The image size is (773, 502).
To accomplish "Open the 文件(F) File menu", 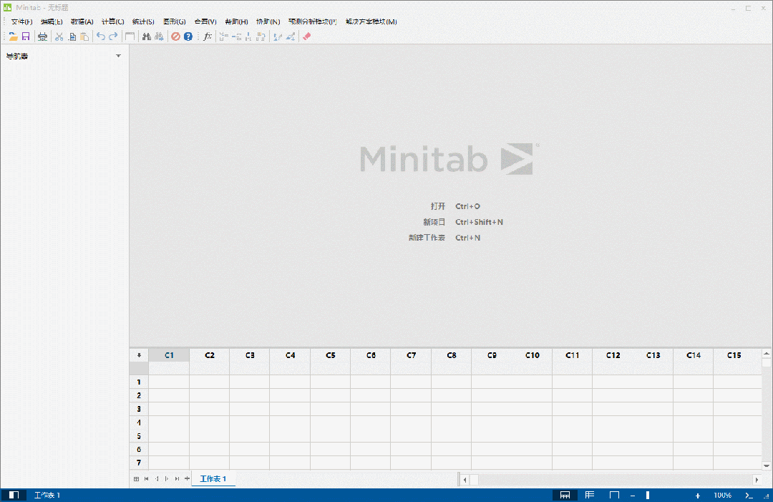I will [x=21, y=21].
